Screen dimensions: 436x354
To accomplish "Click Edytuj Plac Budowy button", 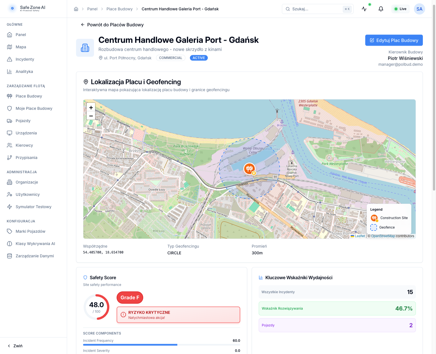I will pyautogui.click(x=394, y=40).
